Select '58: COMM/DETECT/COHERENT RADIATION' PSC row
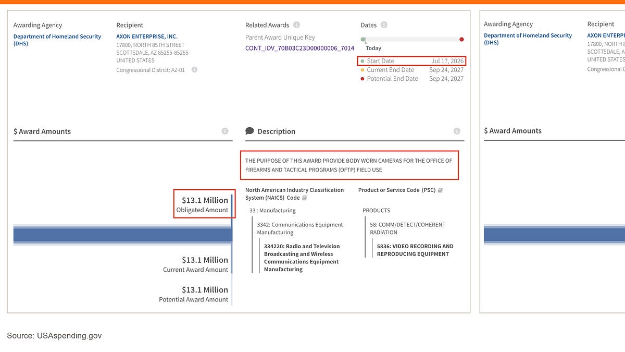The image size is (625, 352). click(x=408, y=228)
